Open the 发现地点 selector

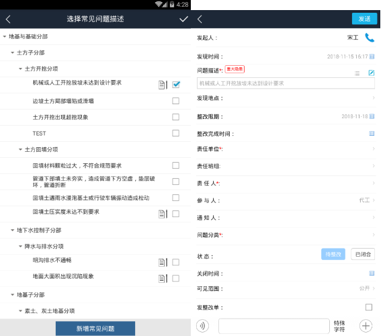click(286, 98)
